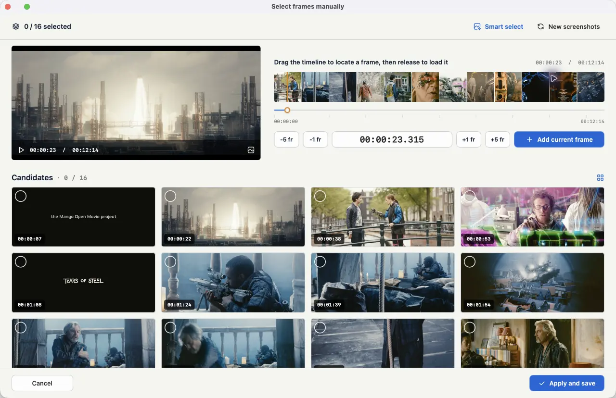Viewport: 616px width, 398px height.
Task: Toggle the candidates grid view icon
Action: (x=600, y=178)
